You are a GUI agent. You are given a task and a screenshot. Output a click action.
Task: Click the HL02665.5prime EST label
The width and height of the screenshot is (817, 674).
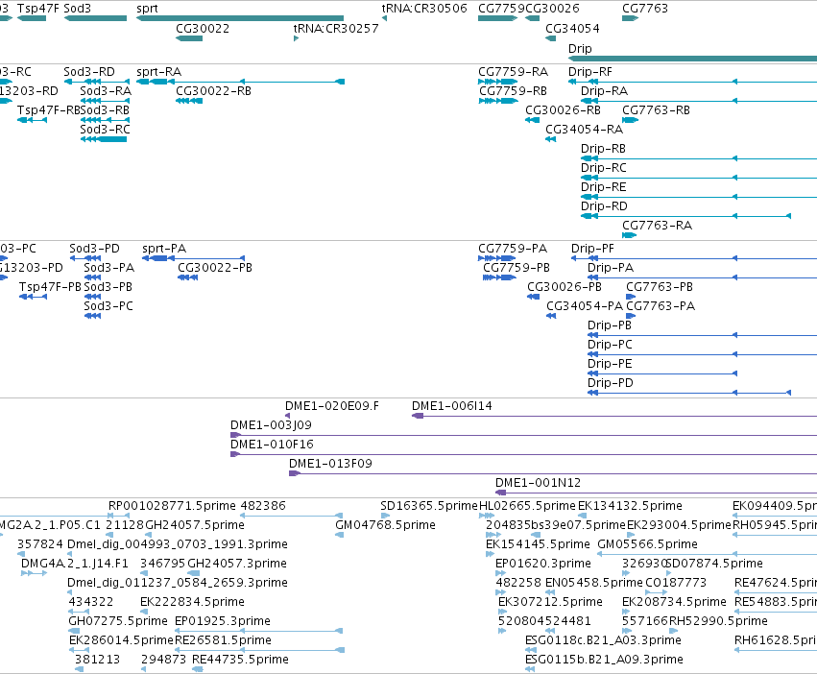click(527, 506)
